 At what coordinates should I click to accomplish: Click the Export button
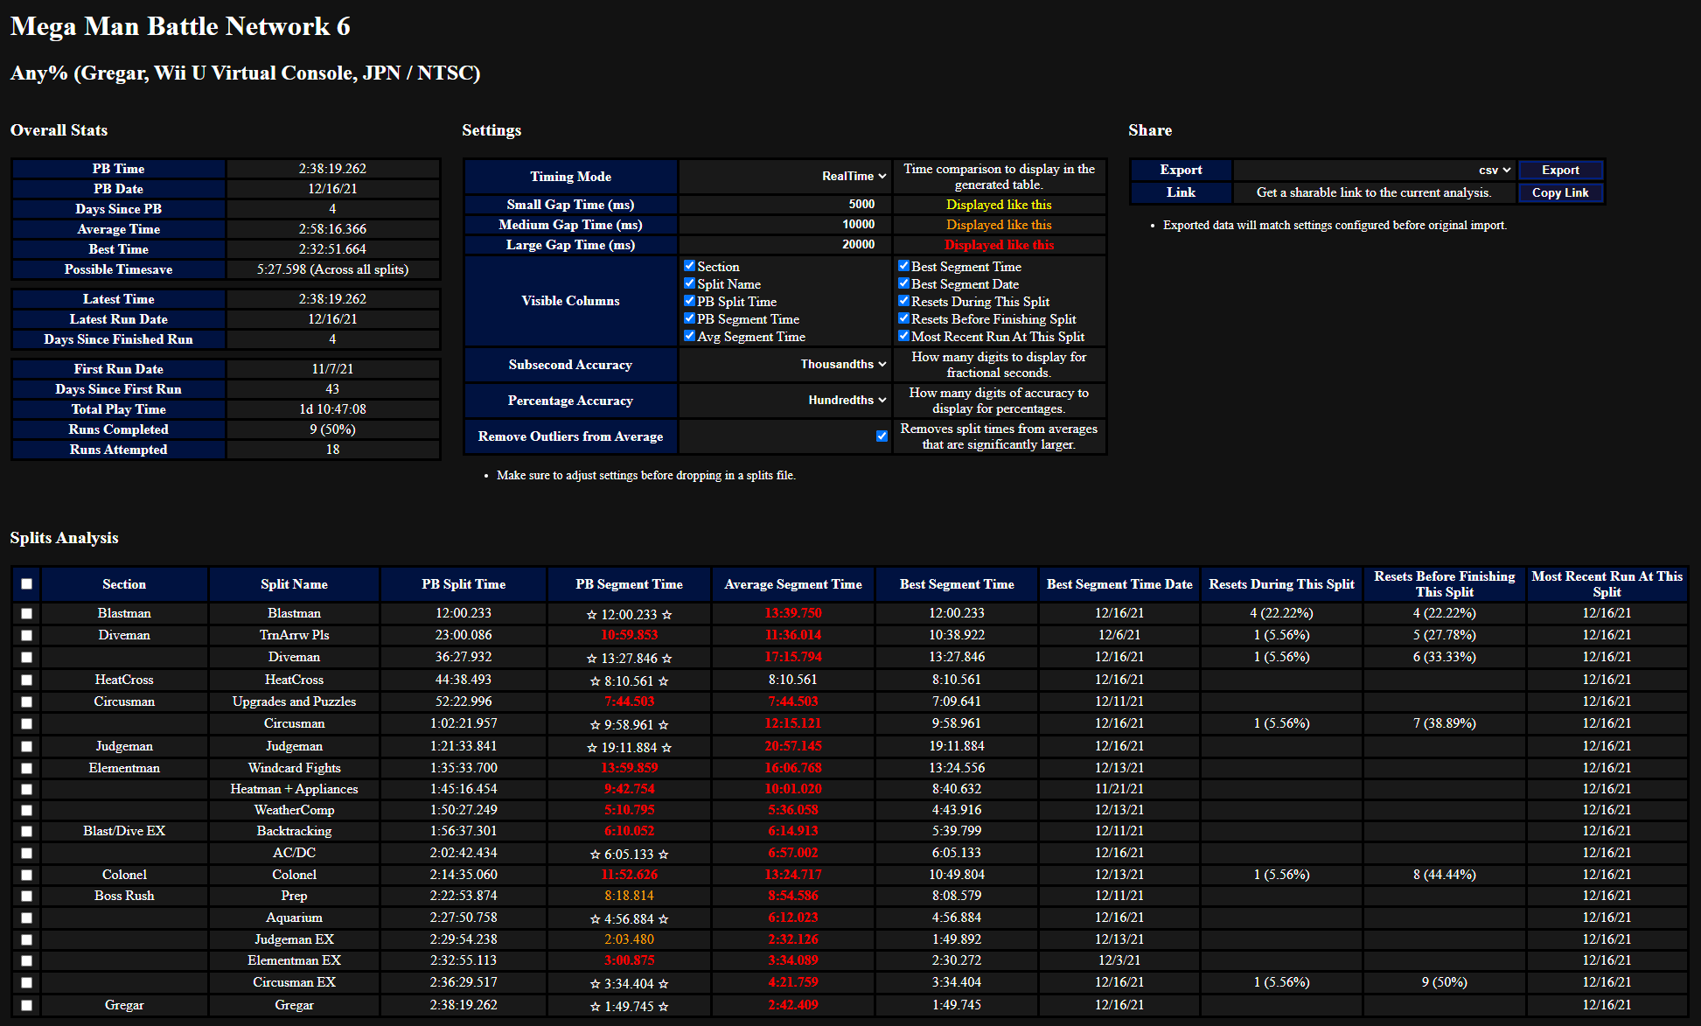[1560, 169]
